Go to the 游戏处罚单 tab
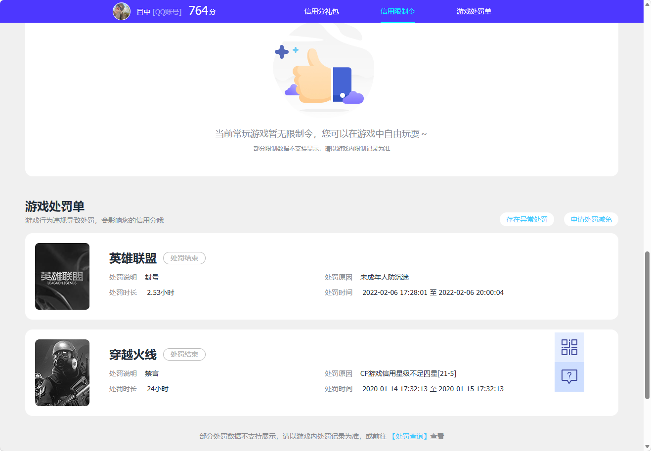Image resolution: width=651 pixels, height=451 pixels. [x=474, y=11]
